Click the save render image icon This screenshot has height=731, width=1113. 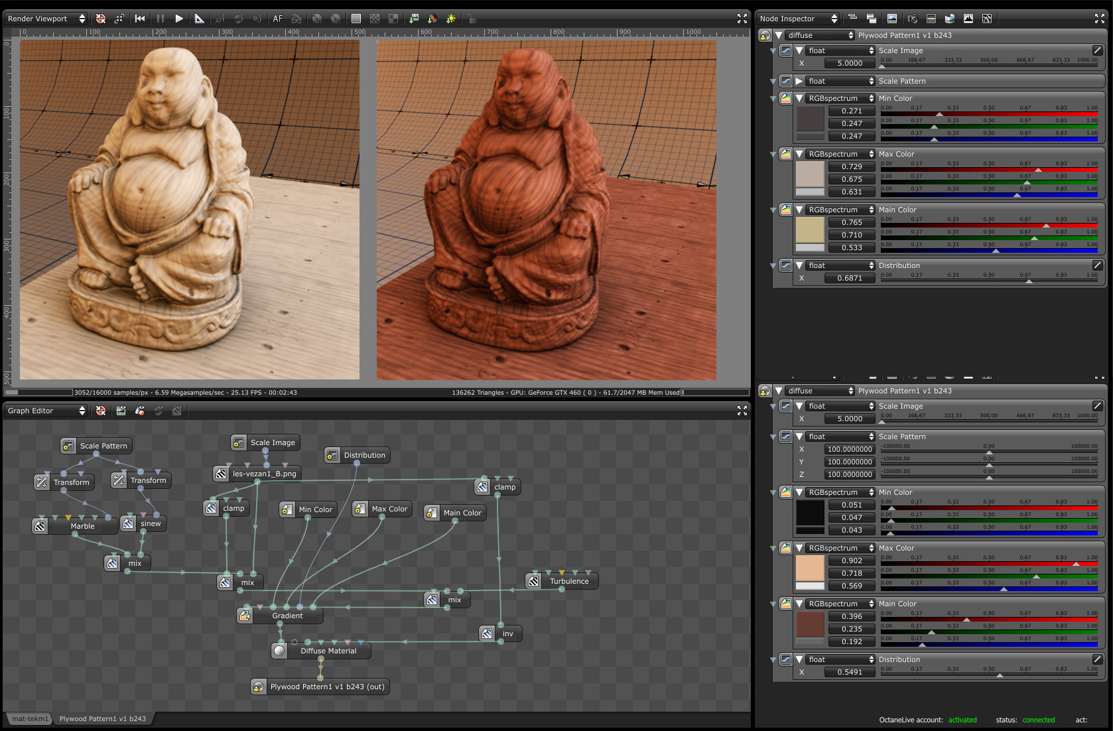click(x=414, y=19)
